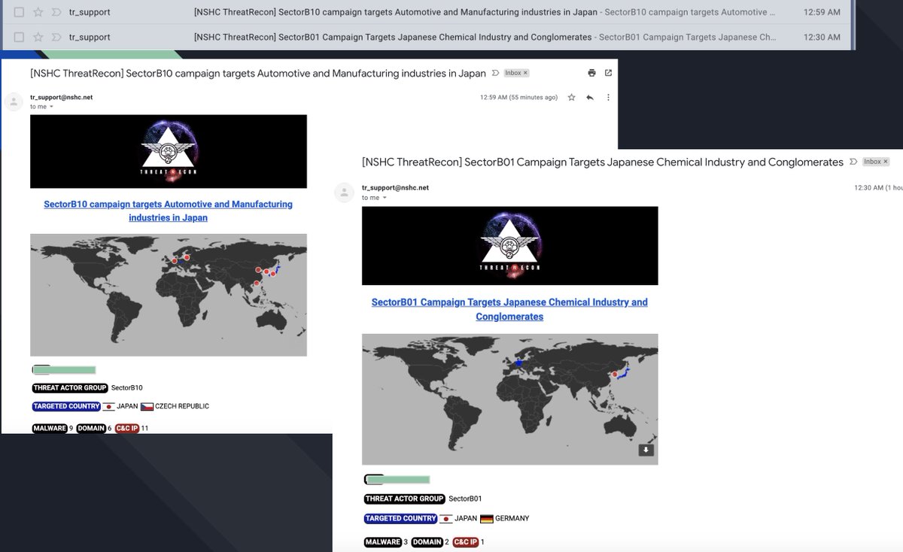
Task: Remove Inbox label from SectorB10 email
Action: coord(526,73)
